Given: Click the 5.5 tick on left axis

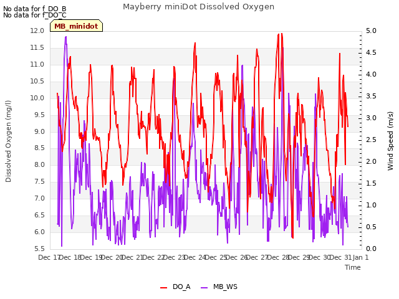Looking at the screenshot, I should [x=39, y=249].
